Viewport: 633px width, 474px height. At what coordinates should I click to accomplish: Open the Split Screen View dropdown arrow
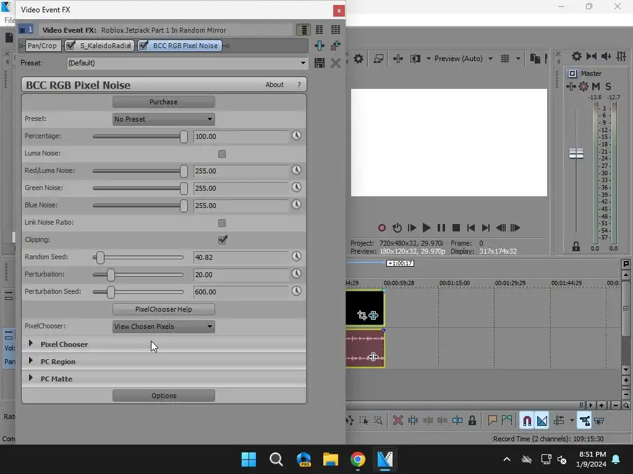pos(428,59)
